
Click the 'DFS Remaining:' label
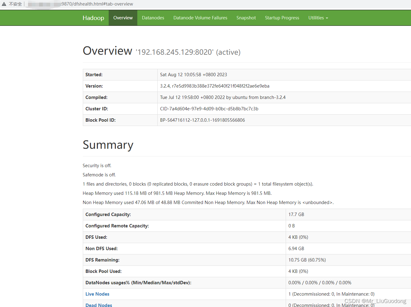pyautogui.click(x=103, y=260)
